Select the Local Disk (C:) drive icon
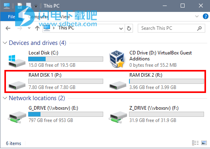Viewport: 210px width, 149px height. [17, 61]
